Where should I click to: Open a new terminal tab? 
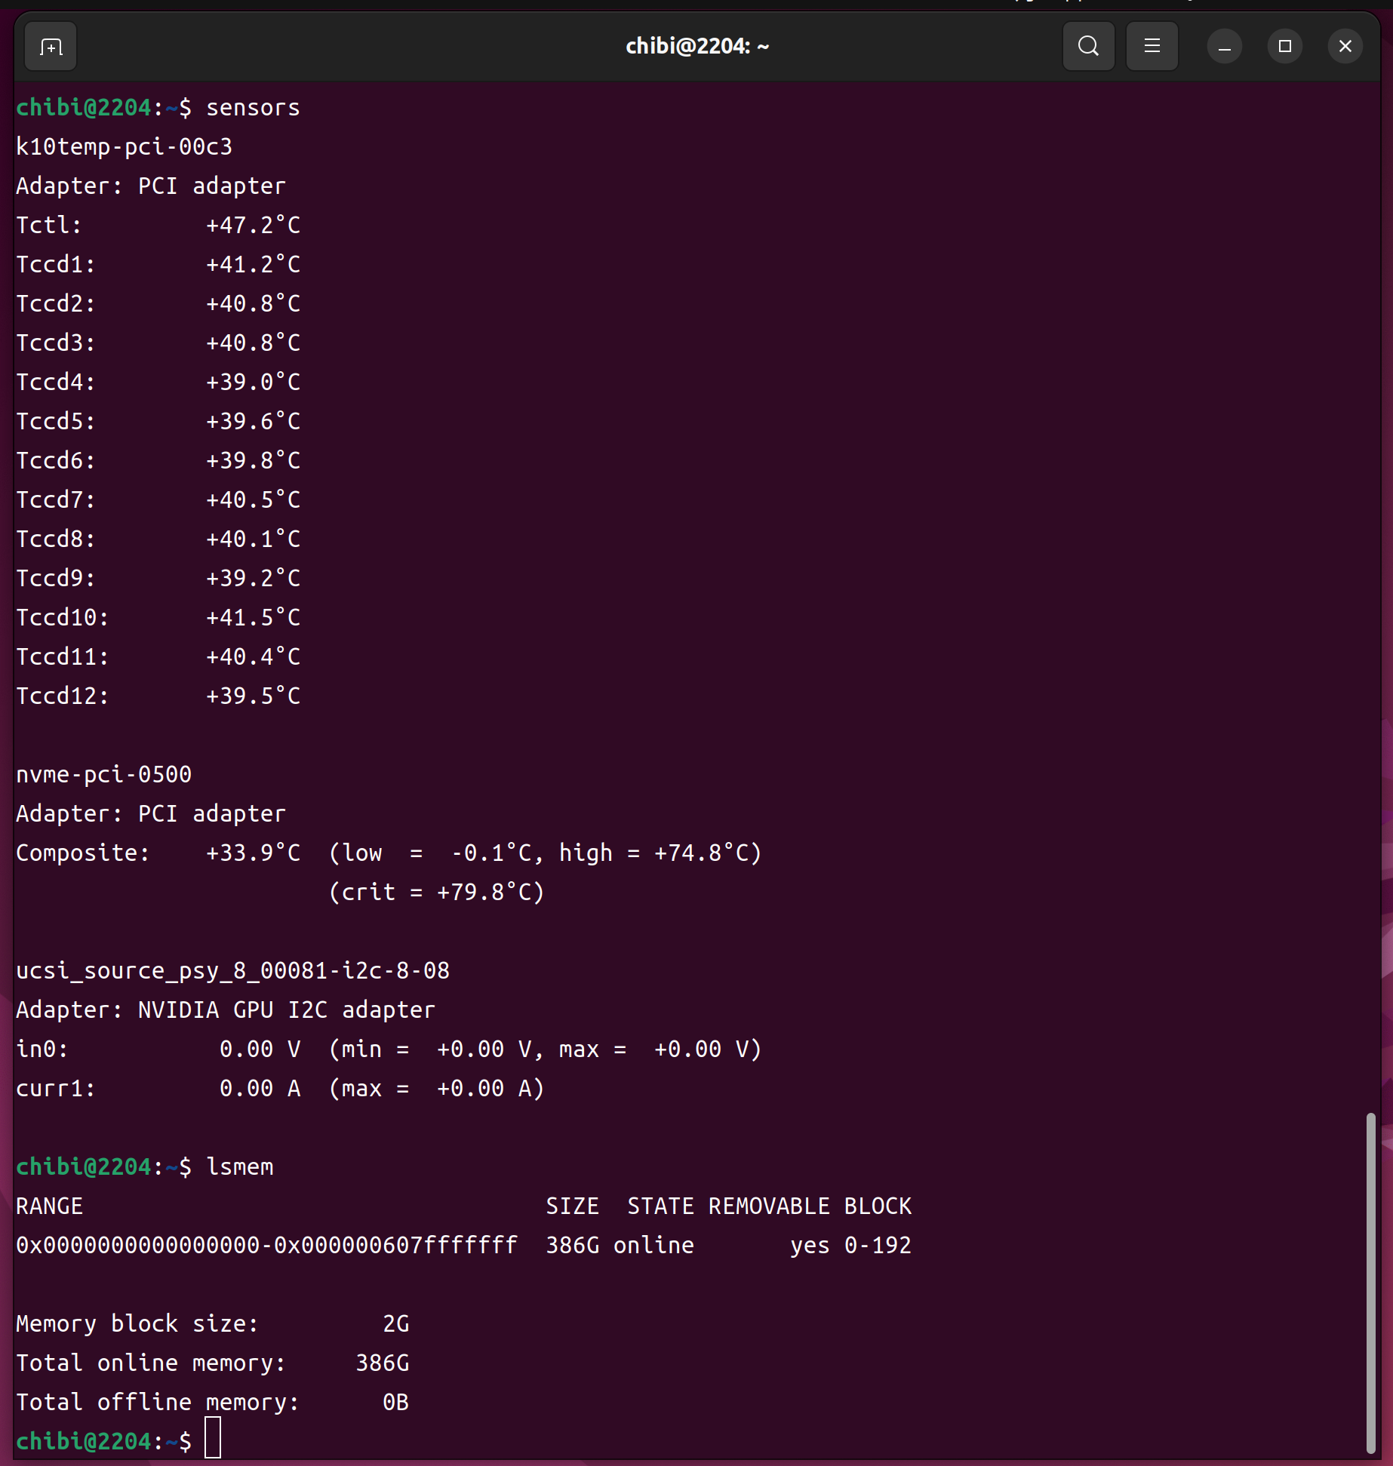(x=51, y=47)
